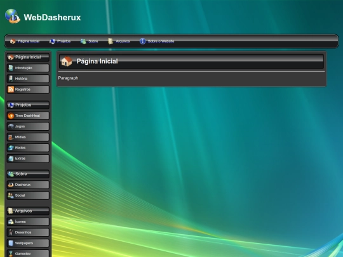Click the Desenhos icon in sidebar

point(11,232)
